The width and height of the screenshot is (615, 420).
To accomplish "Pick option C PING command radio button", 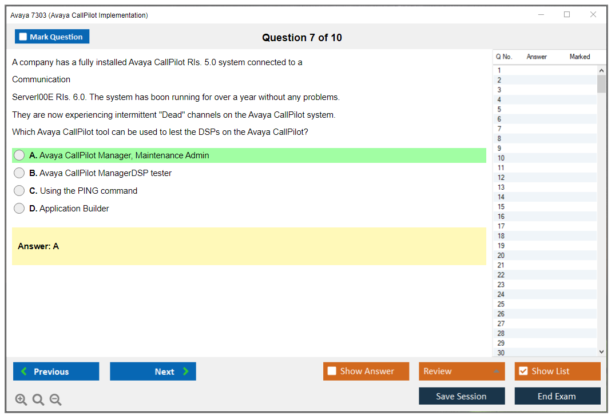I will point(19,191).
